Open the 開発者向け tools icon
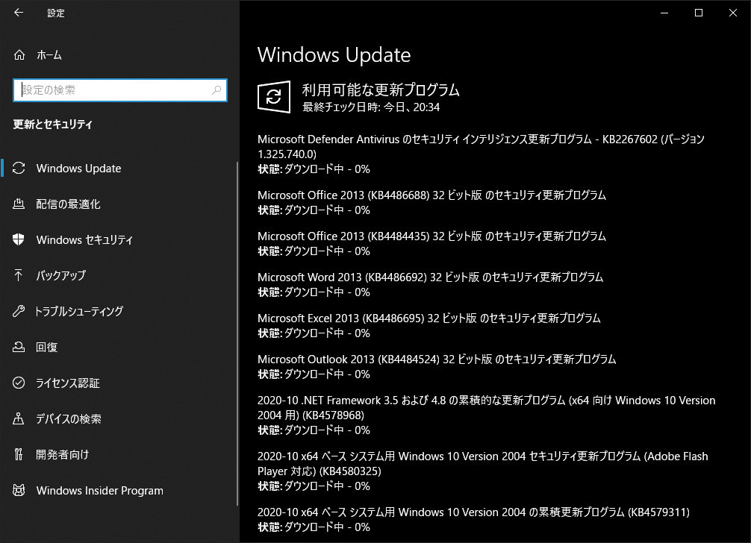Image resolution: width=751 pixels, height=543 pixels. 19,454
